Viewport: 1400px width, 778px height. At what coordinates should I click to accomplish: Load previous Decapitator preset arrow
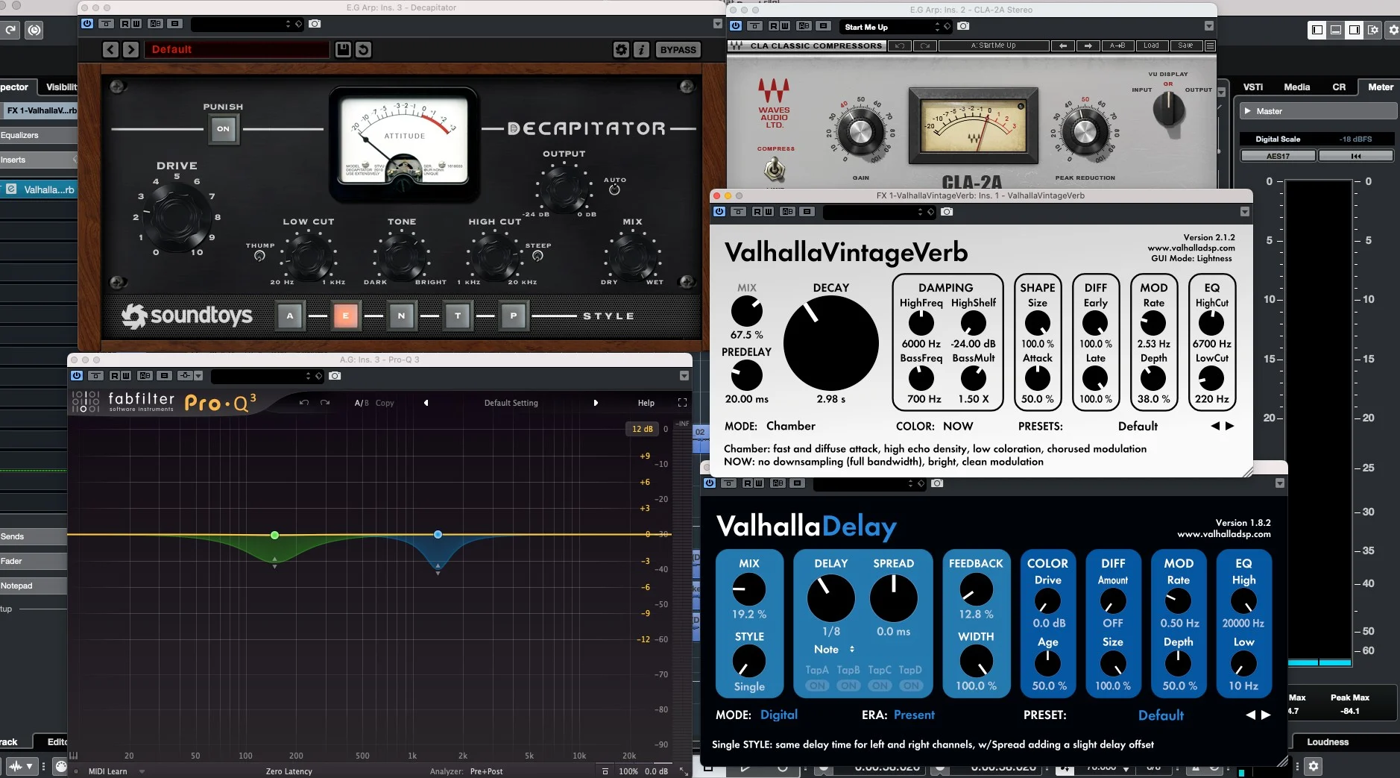[110, 49]
